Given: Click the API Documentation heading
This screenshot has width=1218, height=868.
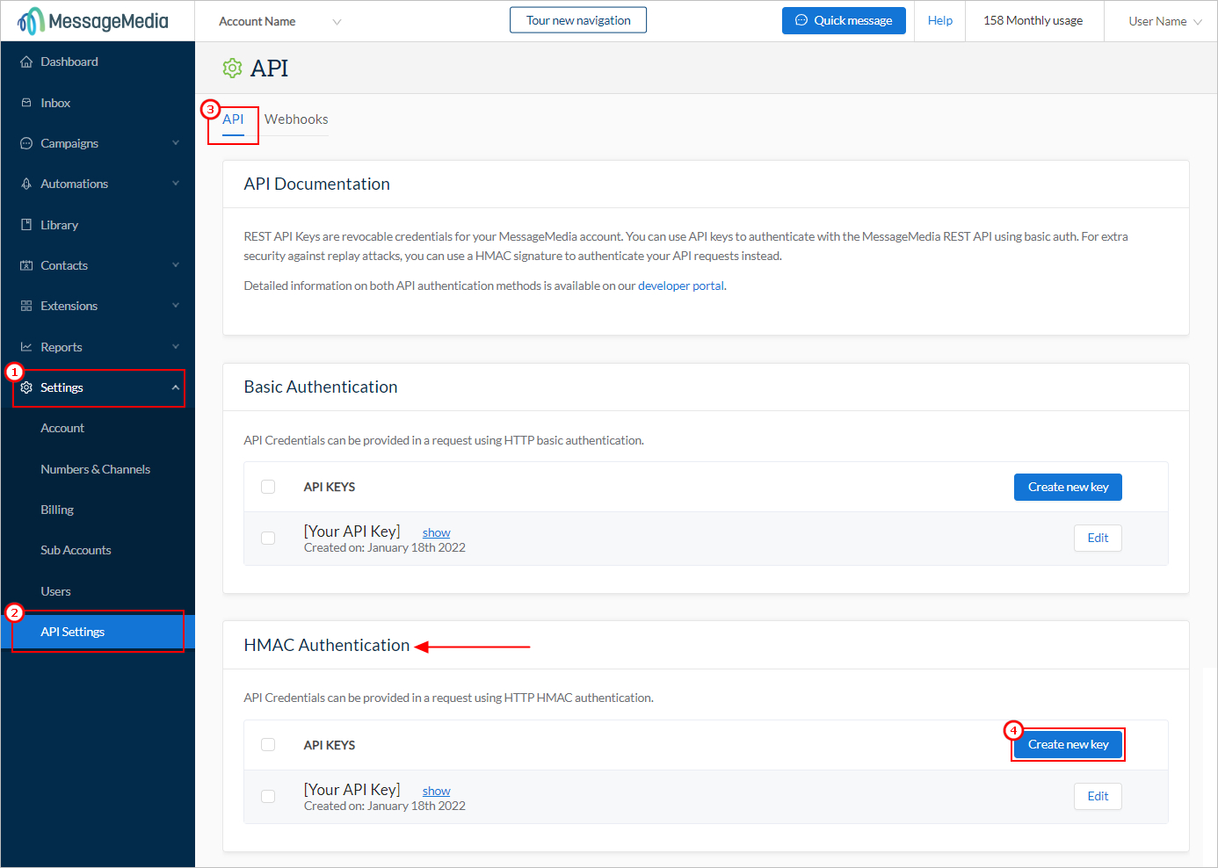Looking at the screenshot, I should [x=316, y=184].
